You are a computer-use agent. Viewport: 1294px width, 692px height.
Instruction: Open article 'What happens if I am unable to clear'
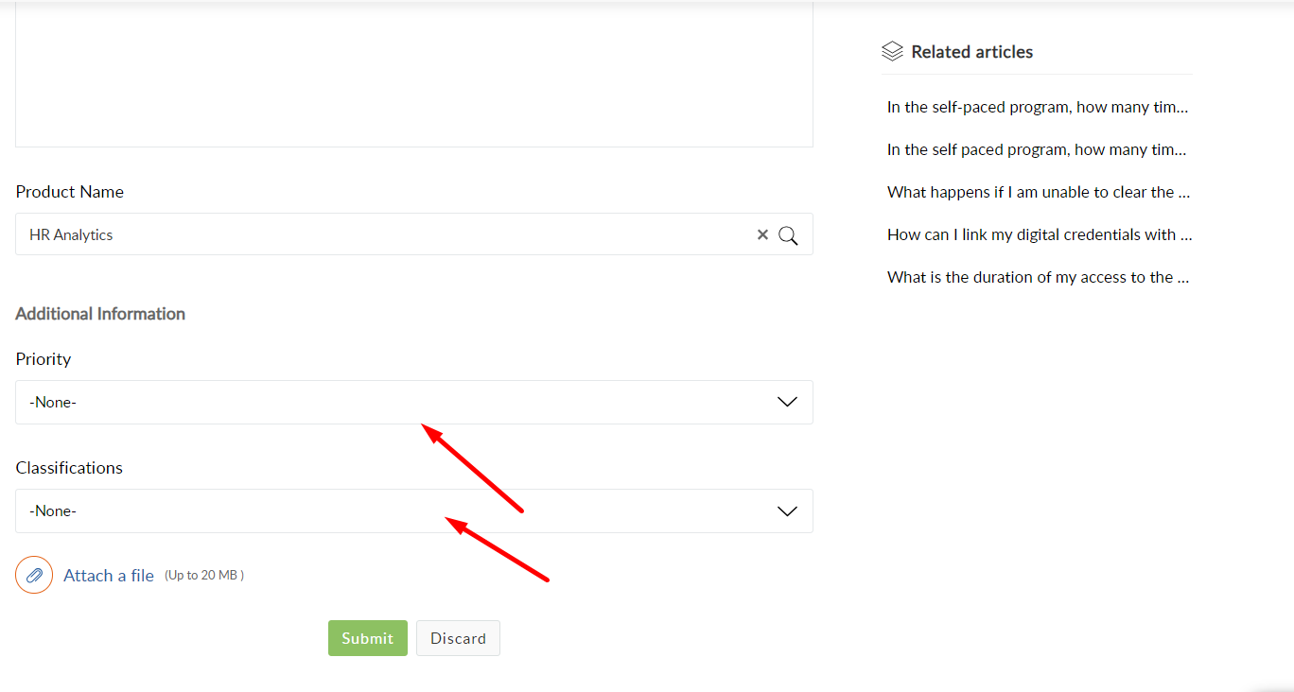(x=1039, y=192)
